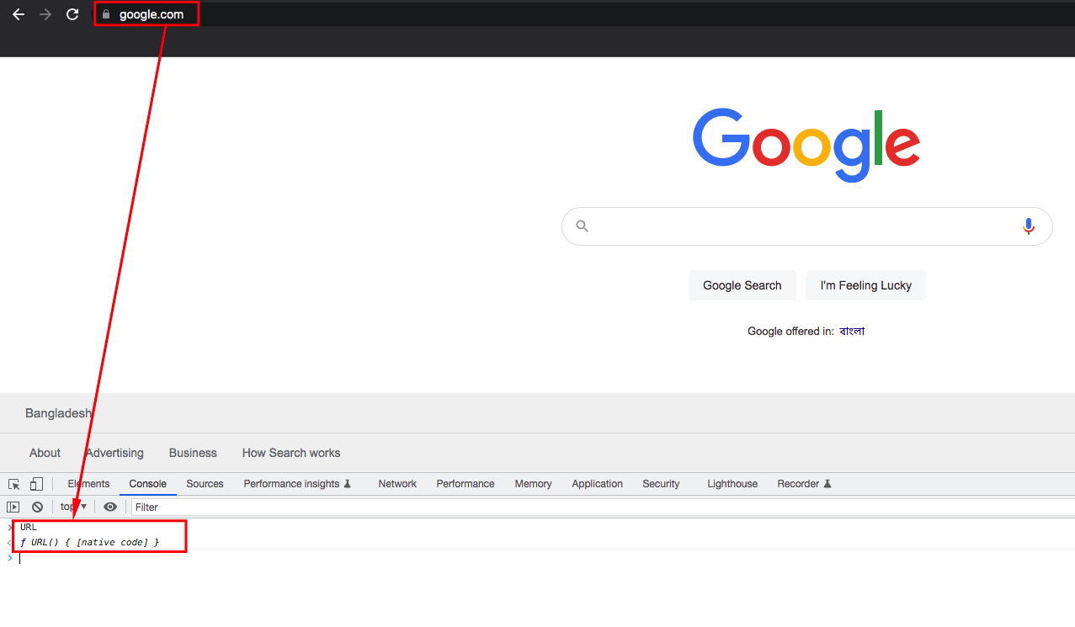
Task: Switch to the Sources tab
Action: (x=205, y=484)
